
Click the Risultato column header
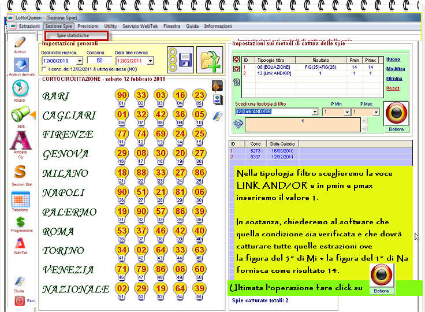pyautogui.click(x=320, y=60)
